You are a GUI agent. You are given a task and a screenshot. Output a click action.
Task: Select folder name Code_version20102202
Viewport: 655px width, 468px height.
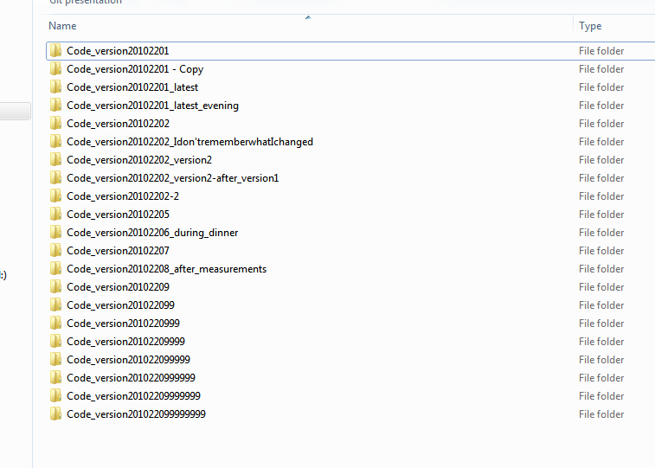[x=119, y=124]
